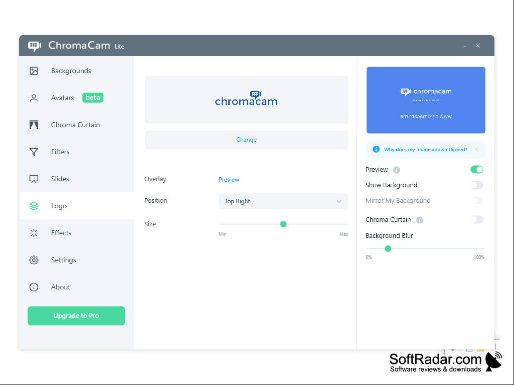Open the Avatars section
The image size is (514, 385).
(x=77, y=98)
